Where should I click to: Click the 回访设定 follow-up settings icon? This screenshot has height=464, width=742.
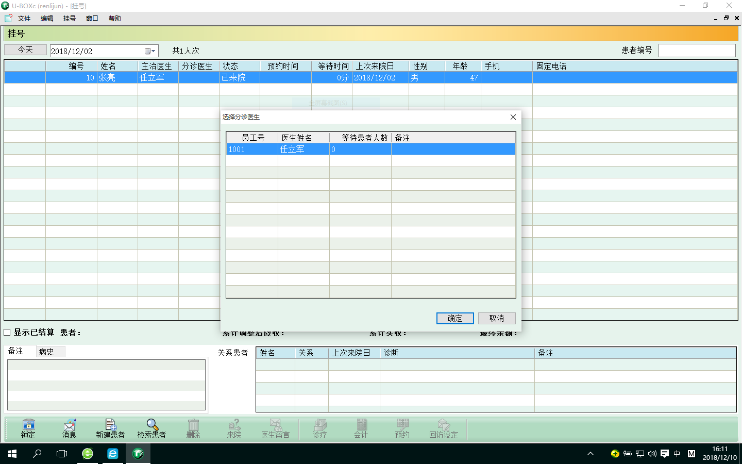coord(444,428)
